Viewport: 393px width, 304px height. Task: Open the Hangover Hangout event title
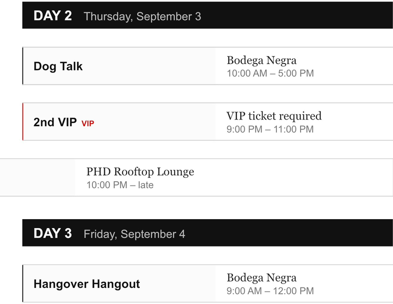[x=87, y=284]
